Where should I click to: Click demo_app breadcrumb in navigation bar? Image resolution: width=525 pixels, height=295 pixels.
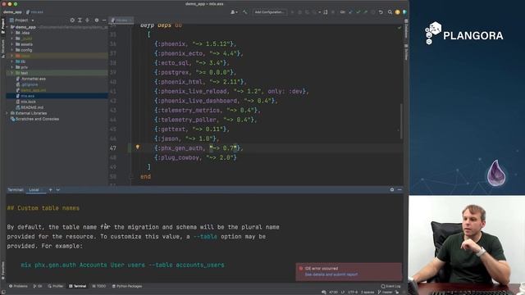point(13,12)
